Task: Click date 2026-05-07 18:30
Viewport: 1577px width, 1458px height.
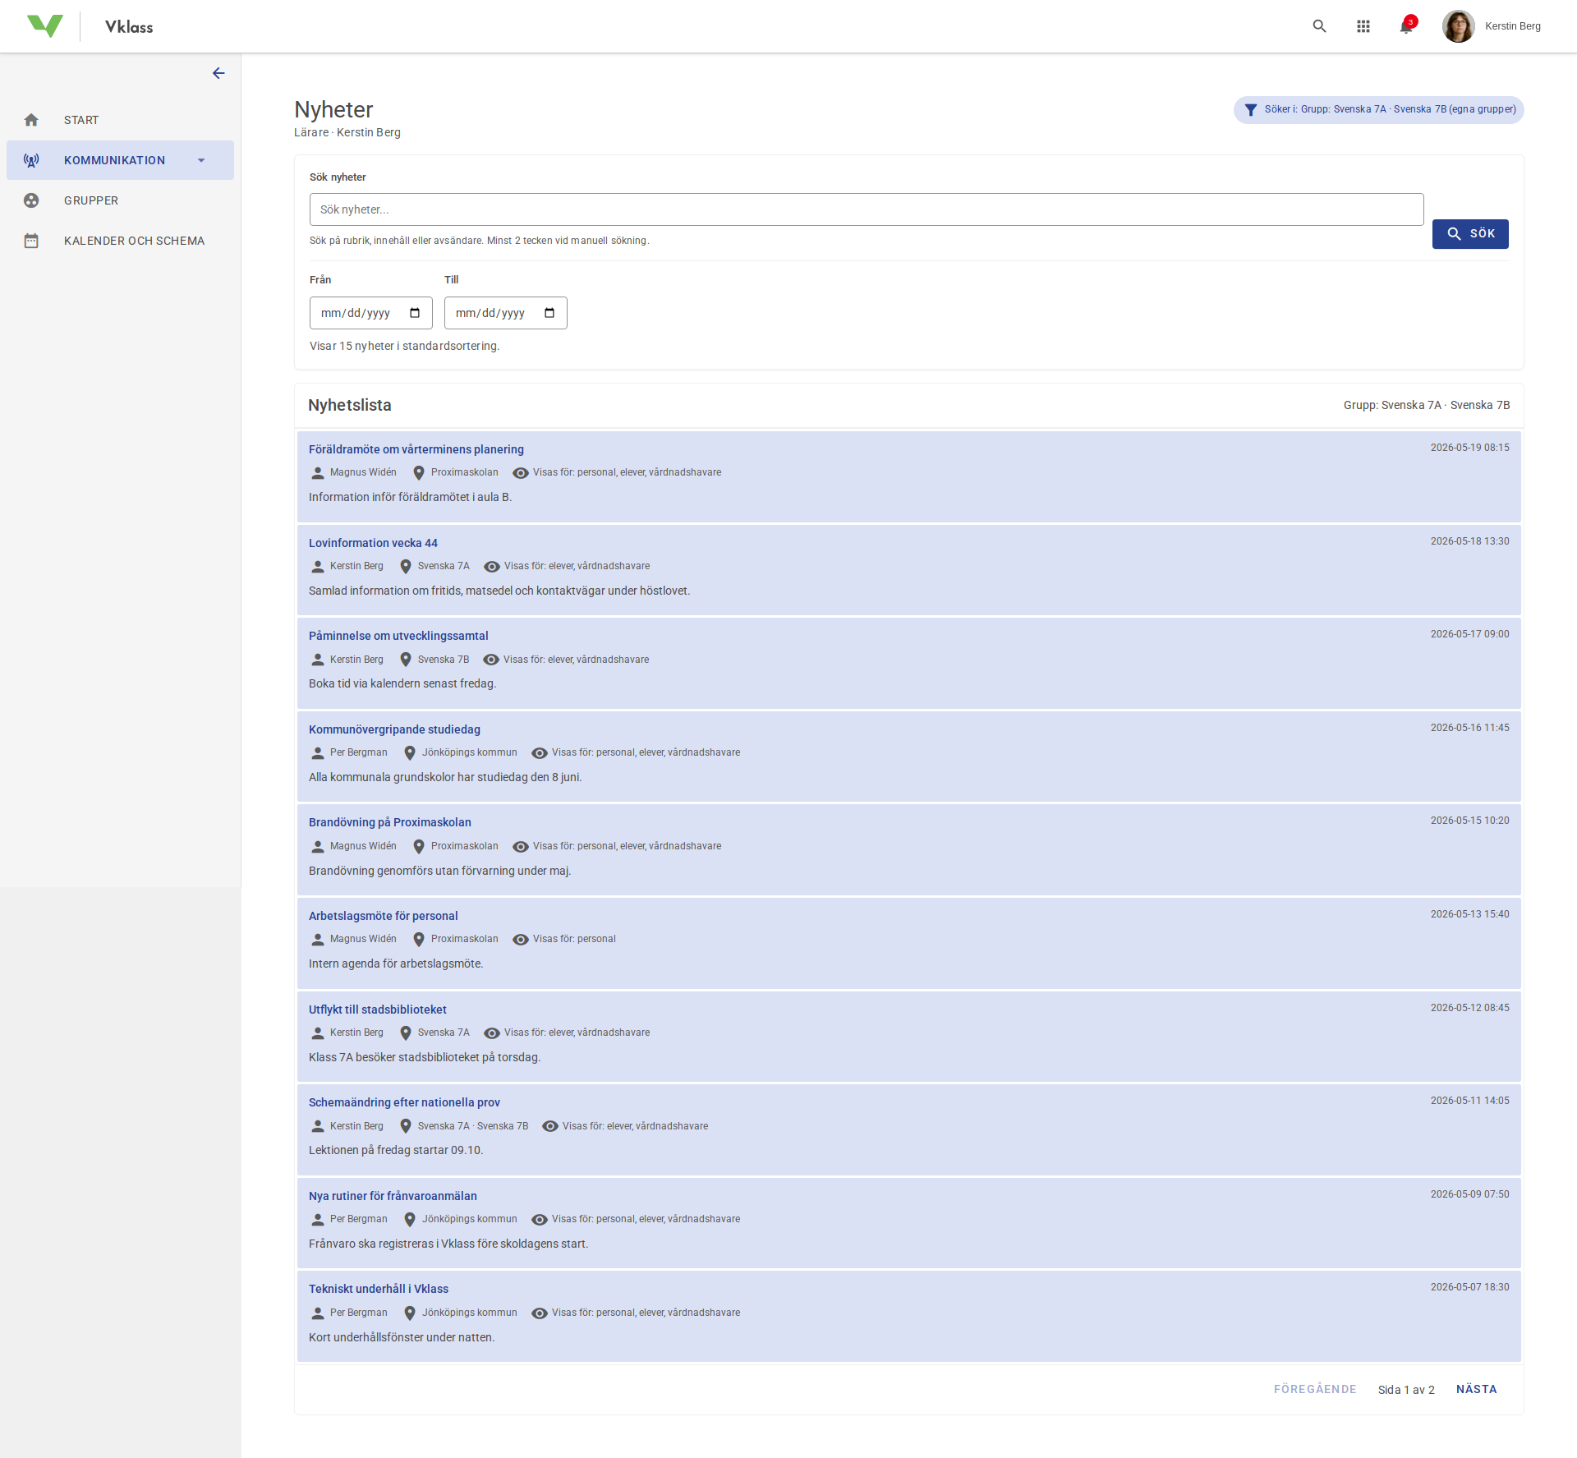Action: pyautogui.click(x=1469, y=1287)
